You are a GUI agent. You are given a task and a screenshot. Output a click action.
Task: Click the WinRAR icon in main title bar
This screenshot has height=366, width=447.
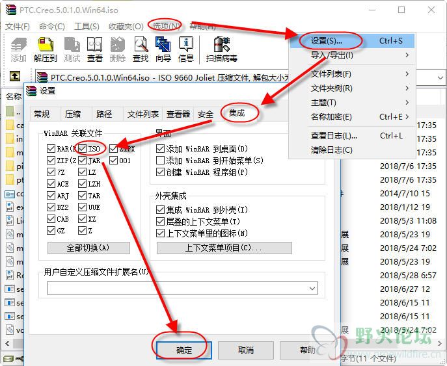click(x=11, y=10)
